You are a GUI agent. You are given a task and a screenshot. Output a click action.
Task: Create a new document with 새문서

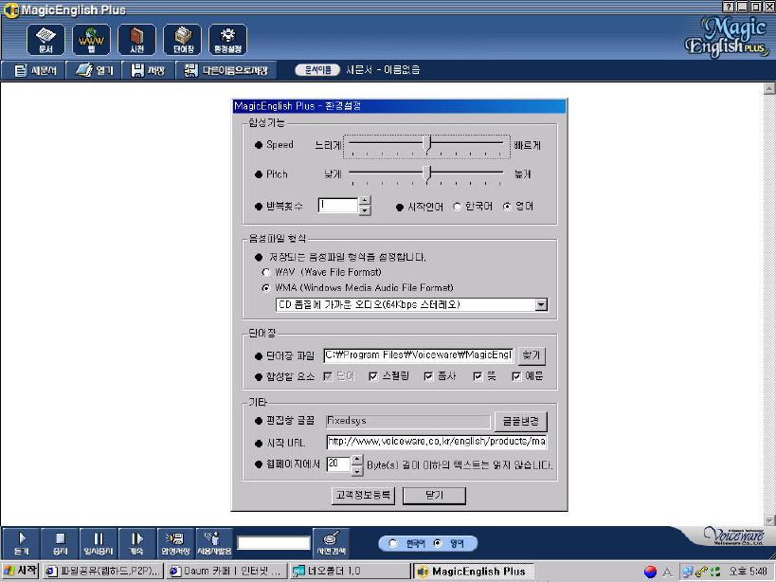(x=35, y=71)
